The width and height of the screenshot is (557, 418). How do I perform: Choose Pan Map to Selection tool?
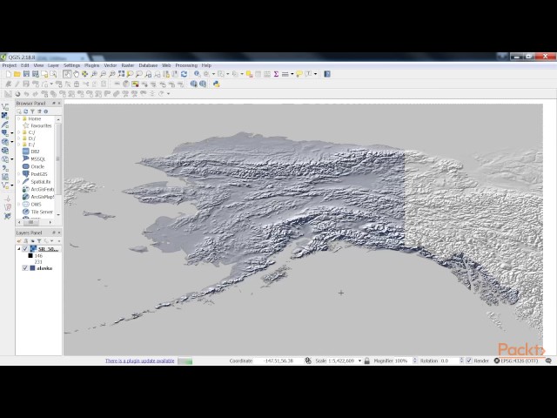(x=84, y=74)
